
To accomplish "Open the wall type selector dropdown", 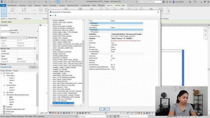I will pos(37,31).
